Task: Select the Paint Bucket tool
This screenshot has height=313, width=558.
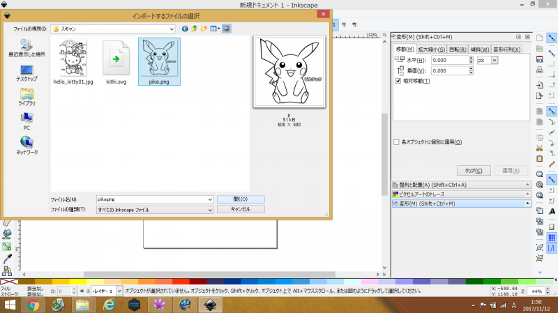Action: pyautogui.click(x=7, y=234)
